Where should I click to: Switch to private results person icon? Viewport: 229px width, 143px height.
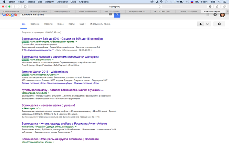(200, 24)
